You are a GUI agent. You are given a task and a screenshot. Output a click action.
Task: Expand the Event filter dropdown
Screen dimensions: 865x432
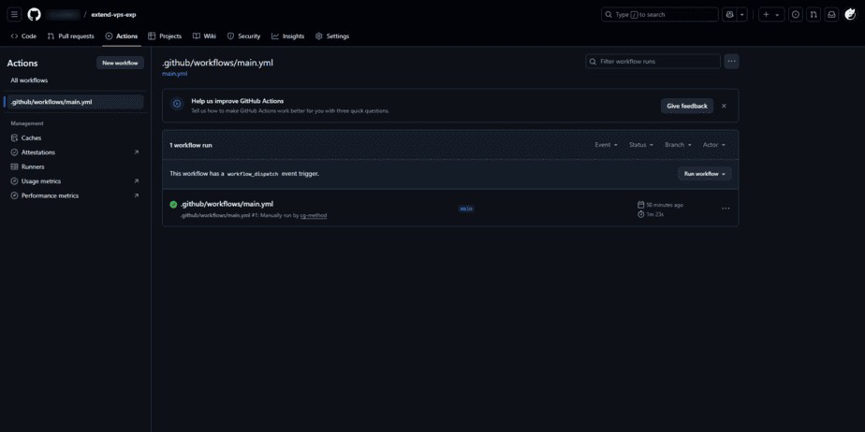(x=607, y=145)
